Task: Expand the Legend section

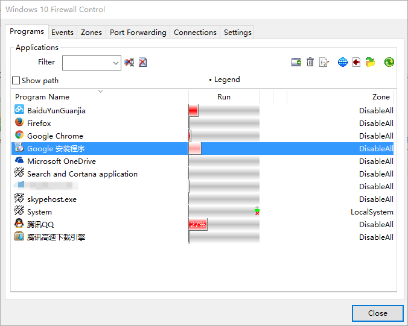Action: 225,80
